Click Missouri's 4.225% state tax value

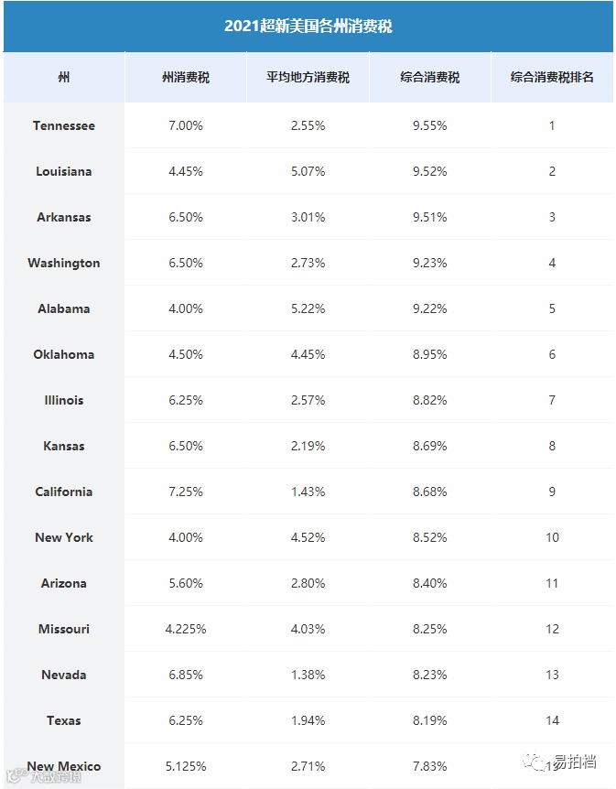(185, 629)
